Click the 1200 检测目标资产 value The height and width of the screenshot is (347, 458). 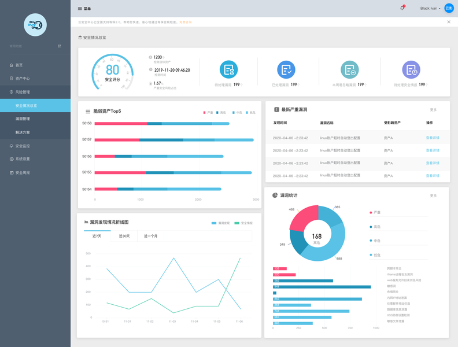[x=157, y=57]
